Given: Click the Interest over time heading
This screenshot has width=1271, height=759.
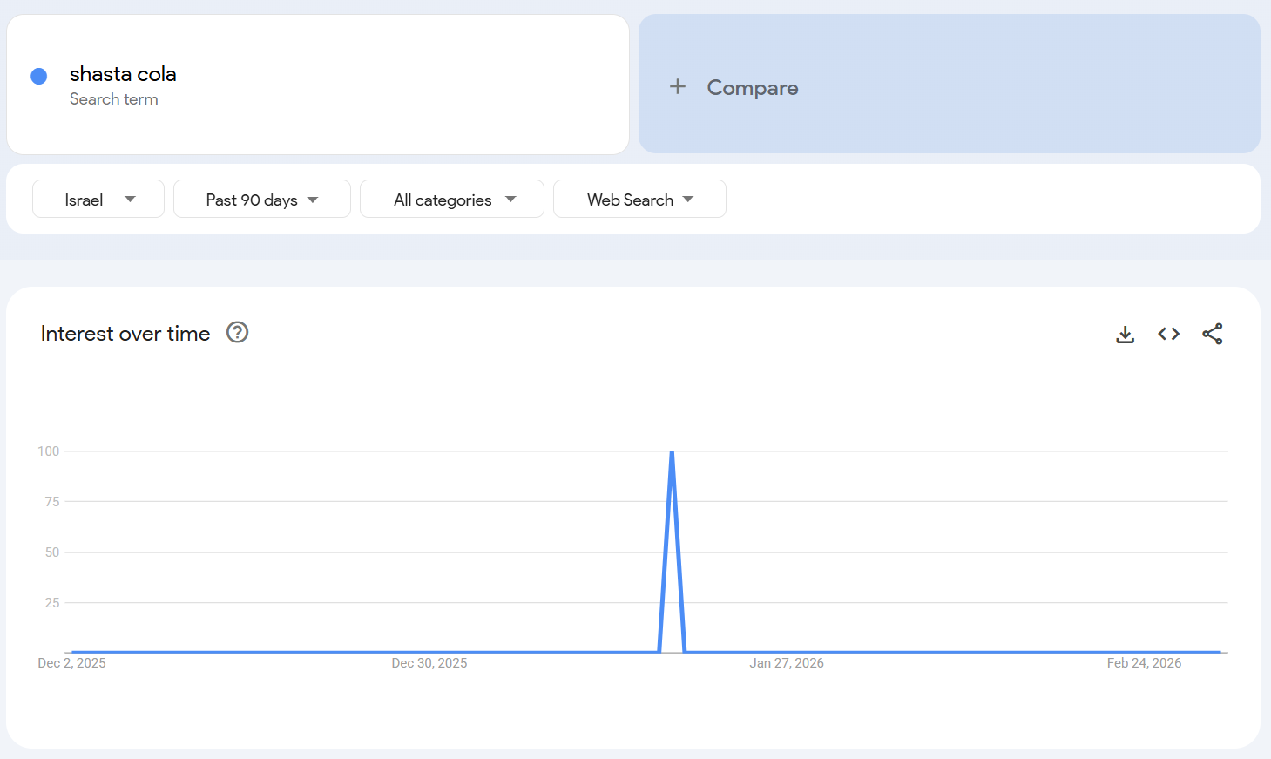Looking at the screenshot, I should tap(125, 334).
